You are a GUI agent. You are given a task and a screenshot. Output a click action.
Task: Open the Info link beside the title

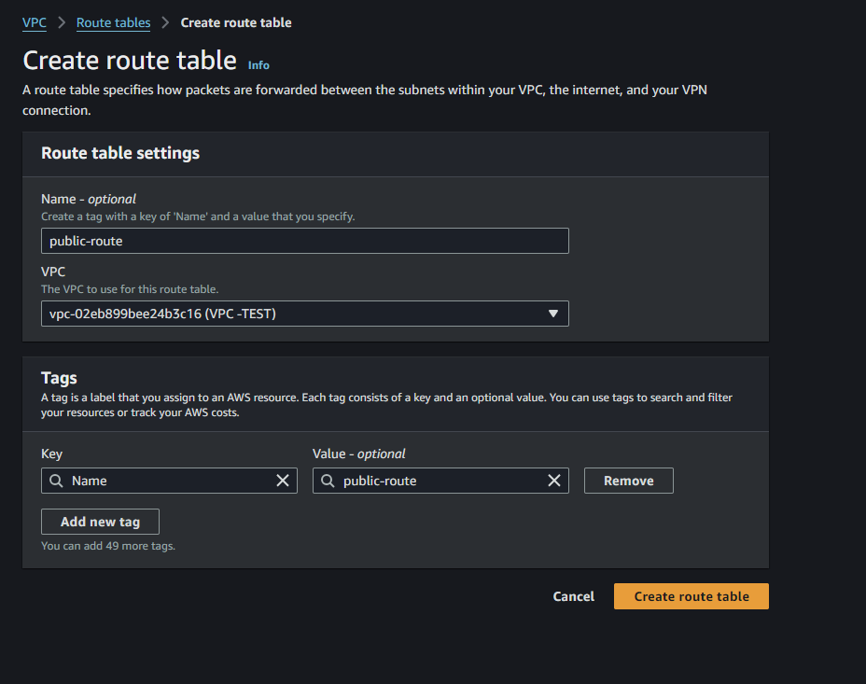pos(258,65)
